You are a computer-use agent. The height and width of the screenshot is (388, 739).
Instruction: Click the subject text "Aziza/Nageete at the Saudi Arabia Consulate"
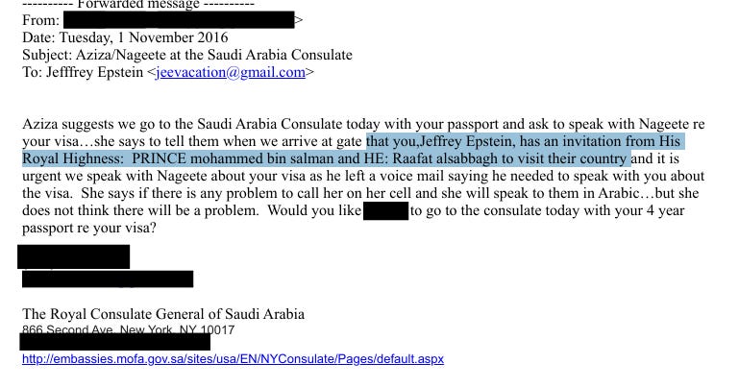[x=214, y=55]
